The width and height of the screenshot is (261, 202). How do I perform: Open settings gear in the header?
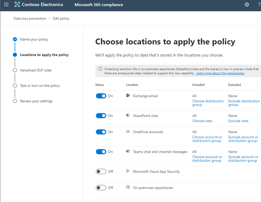pyautogui.click(x=247, y=5)
